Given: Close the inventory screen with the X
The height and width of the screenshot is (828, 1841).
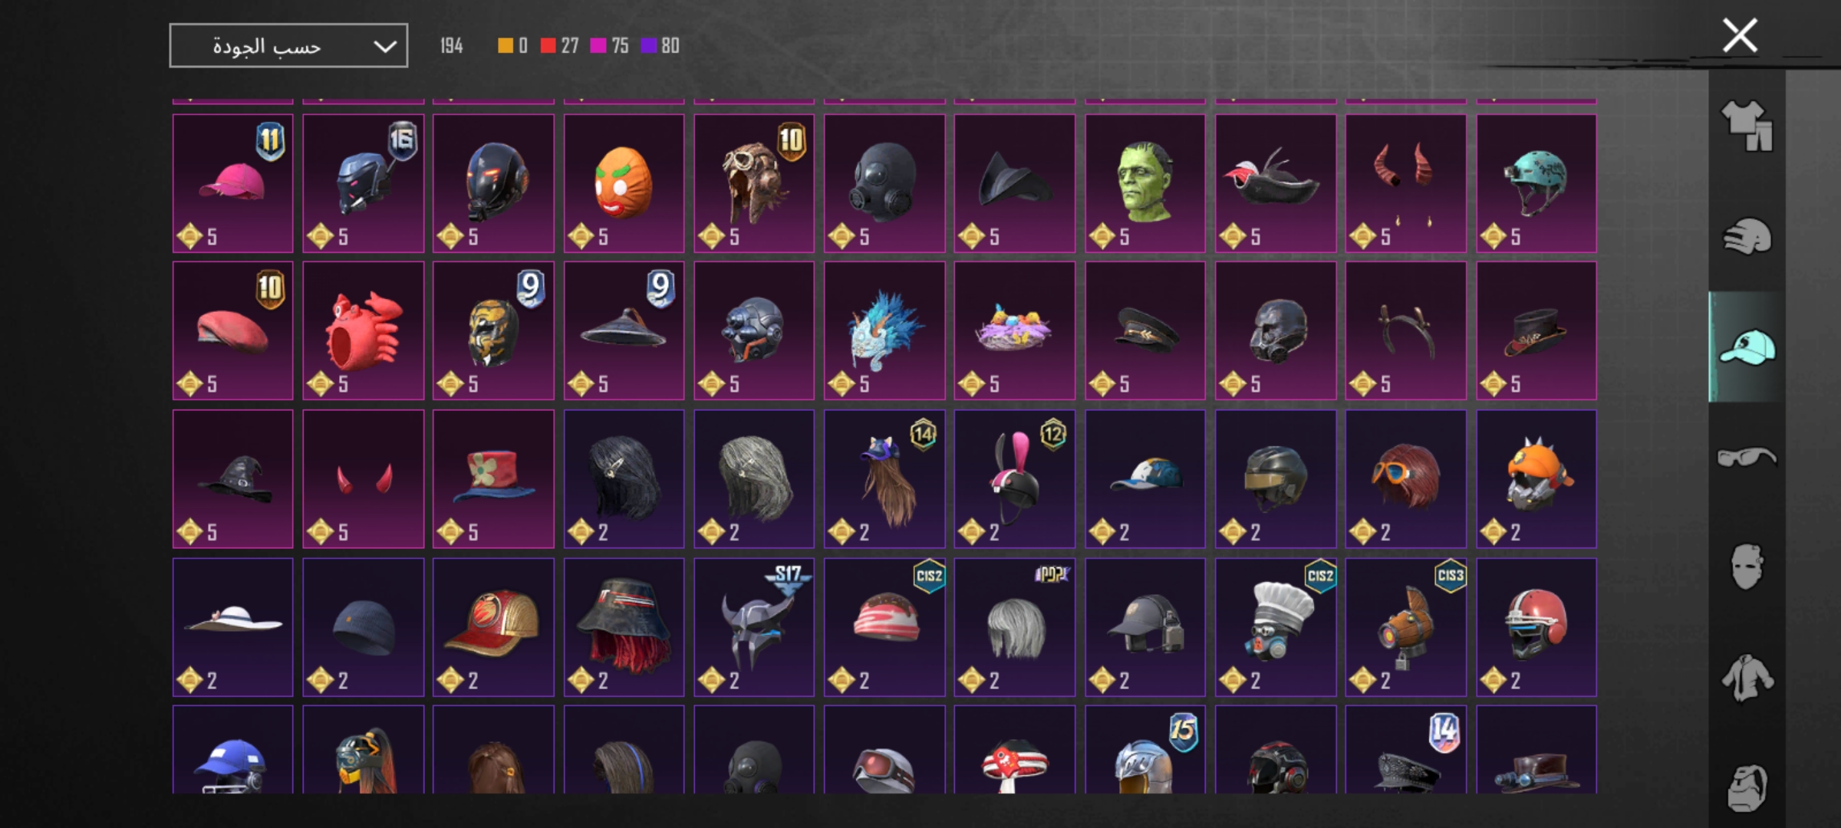Looking at the screenshot, I should click(1740, 35).
